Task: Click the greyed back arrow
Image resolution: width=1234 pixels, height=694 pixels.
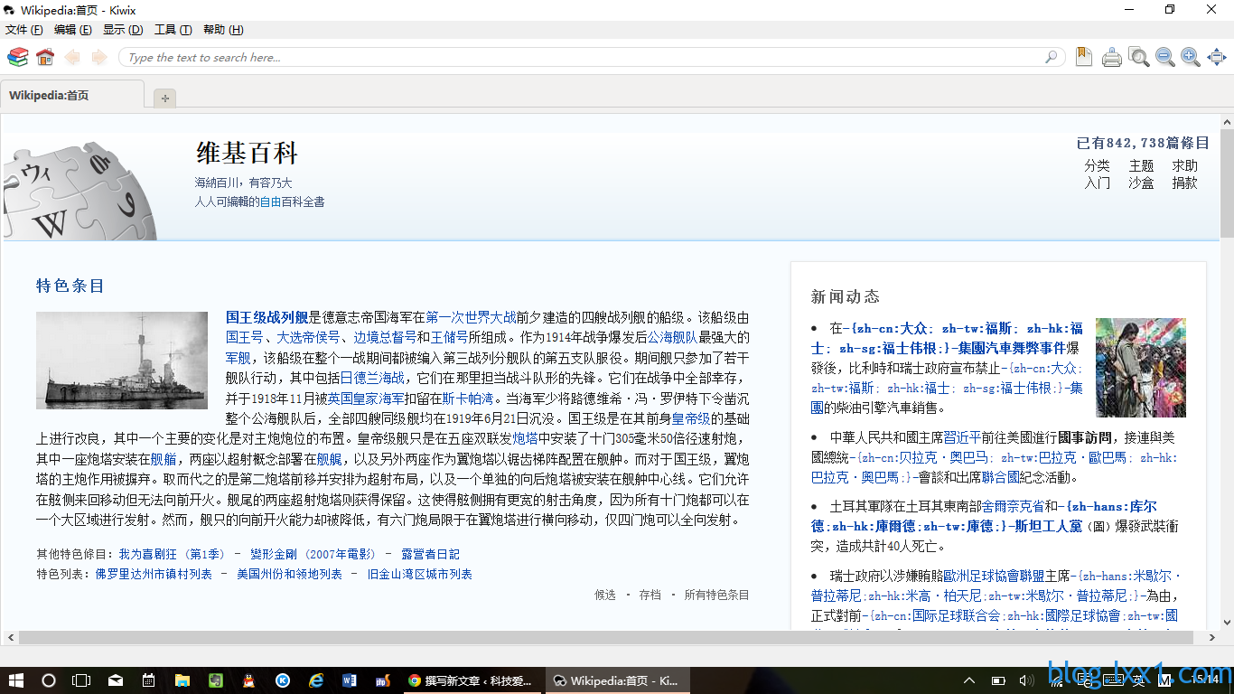Action: coord(72,58)
